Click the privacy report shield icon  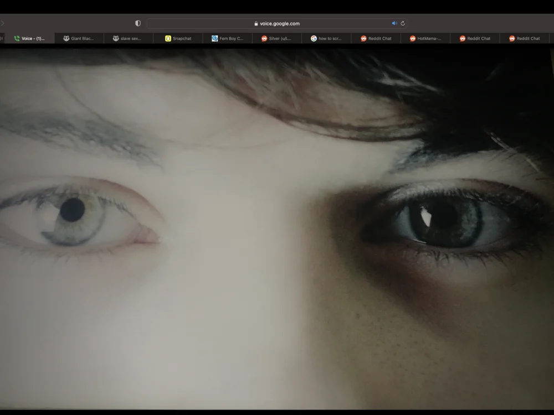[137, 23]
